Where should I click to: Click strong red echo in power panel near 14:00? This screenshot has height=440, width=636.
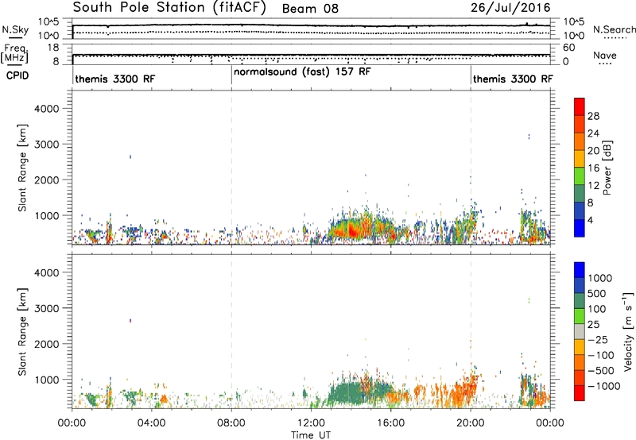[354, 230]
